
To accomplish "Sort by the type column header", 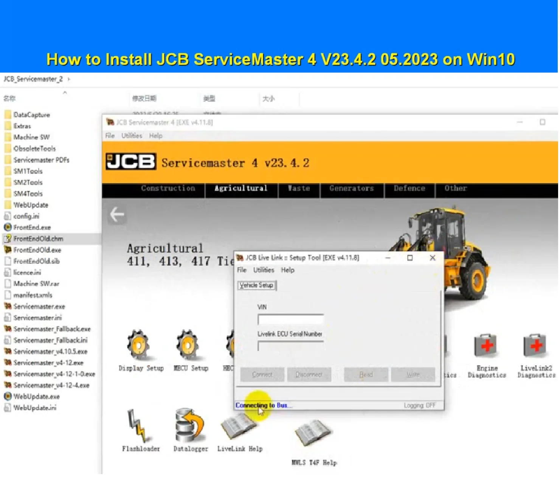I will [209, 99].
